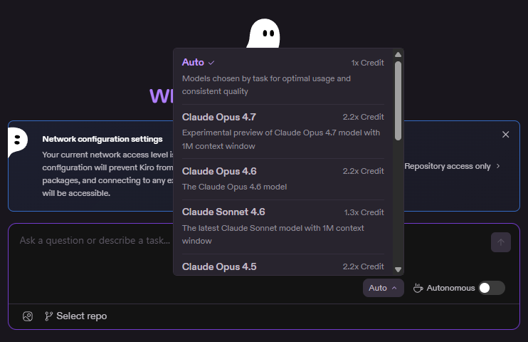Select Claude Opus 4.6 model
Screen dimensions: 528x342
point(283,179)
